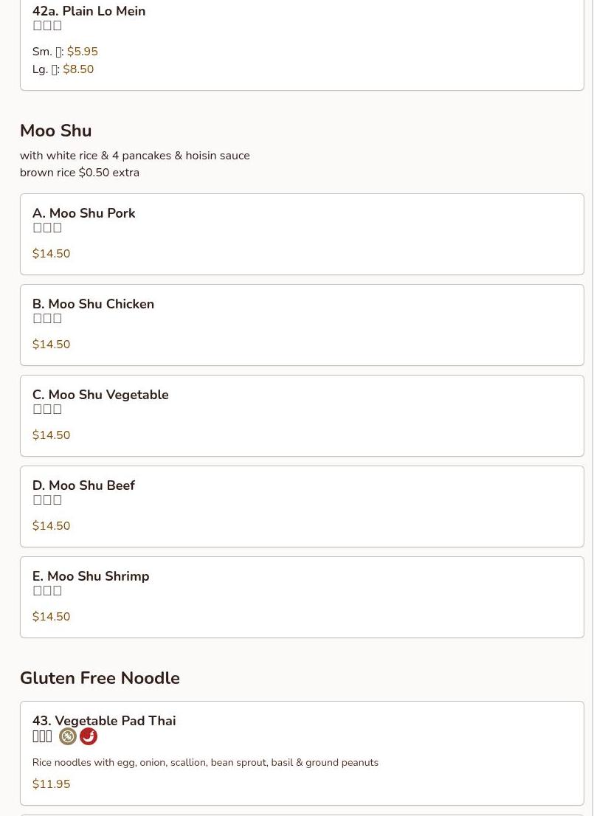Select the small Lo Mein $5.95 price
Viewport: 608px width, 816px height.
tap(82, 52)
